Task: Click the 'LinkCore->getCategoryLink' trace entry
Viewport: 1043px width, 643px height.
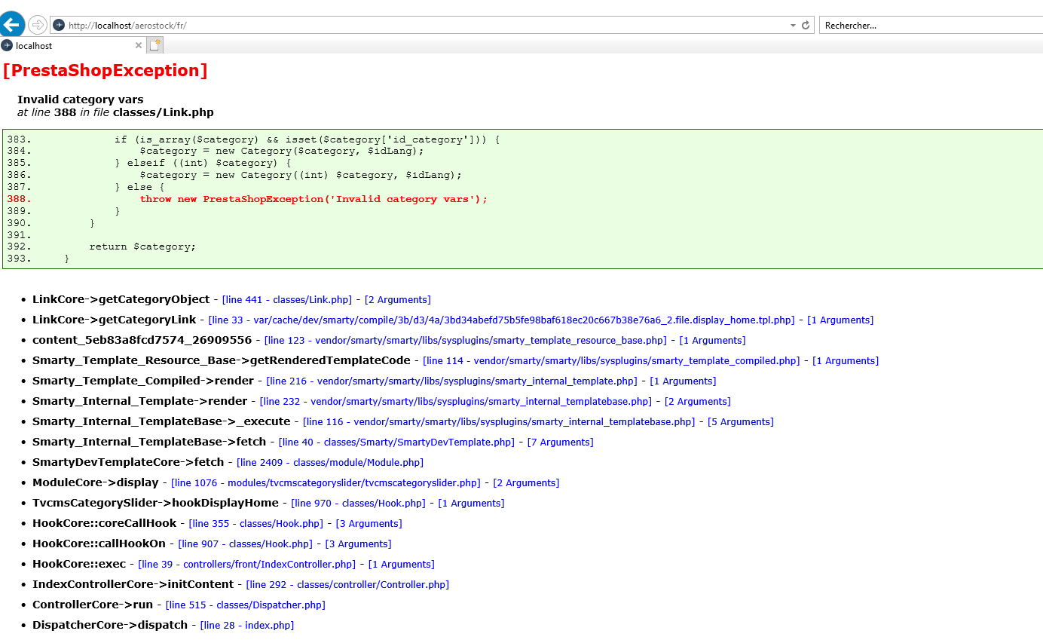Action: 115,320
